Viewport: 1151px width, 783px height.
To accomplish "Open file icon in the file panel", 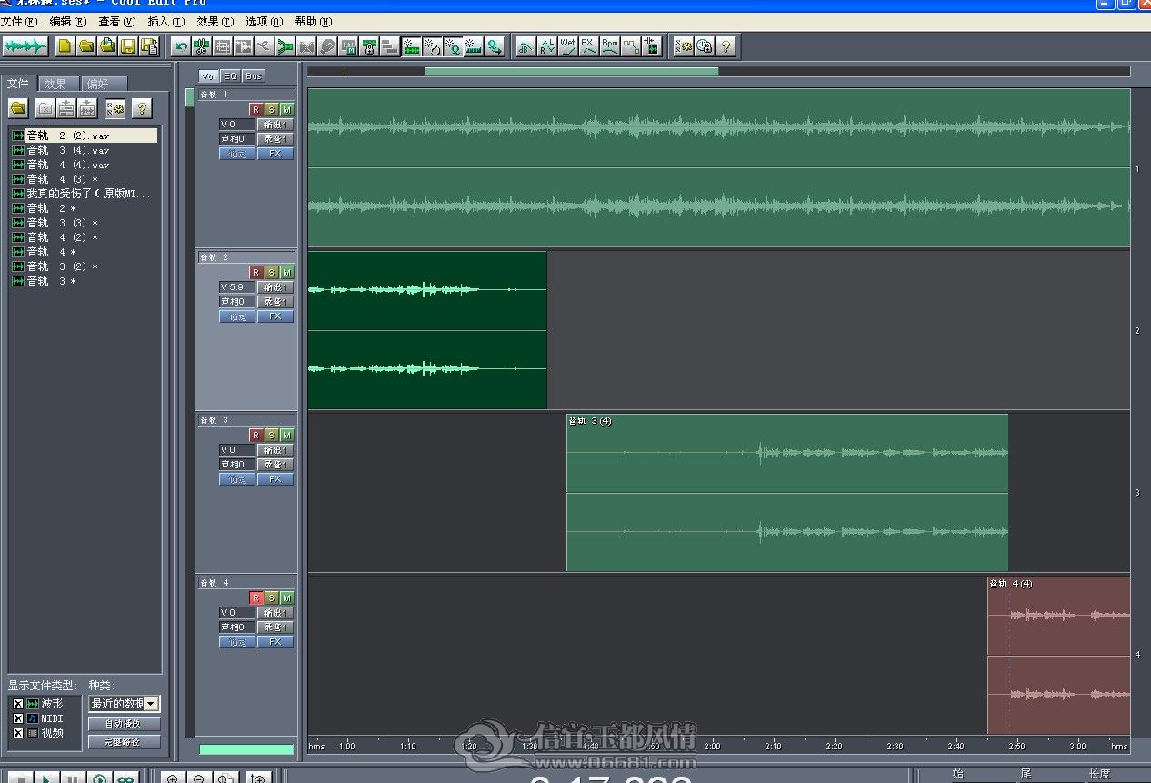I will tap(18, 109).
